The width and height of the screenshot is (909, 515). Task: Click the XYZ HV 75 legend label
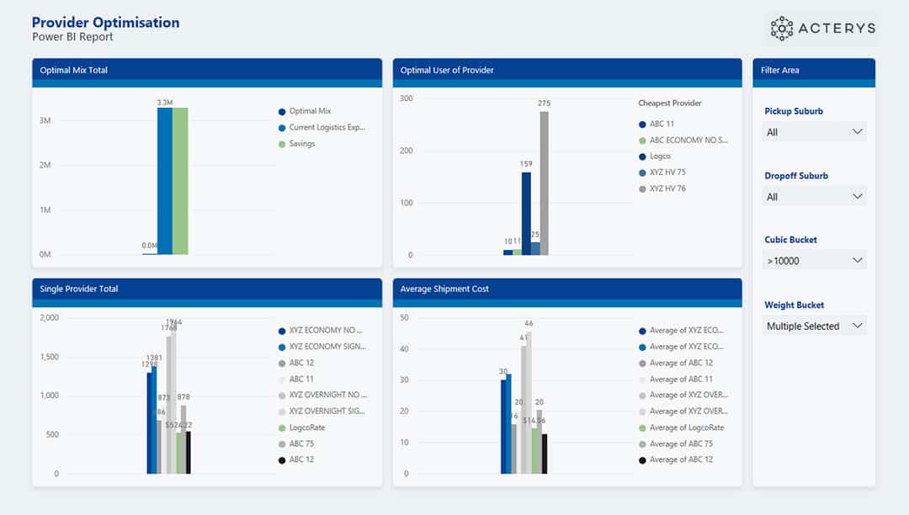point(667,173)
